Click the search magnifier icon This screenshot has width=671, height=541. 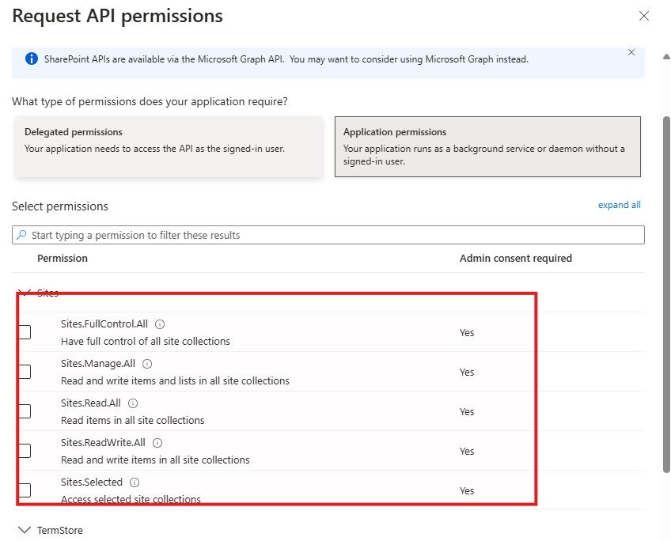pyautogui.click(x=21, y=235)
